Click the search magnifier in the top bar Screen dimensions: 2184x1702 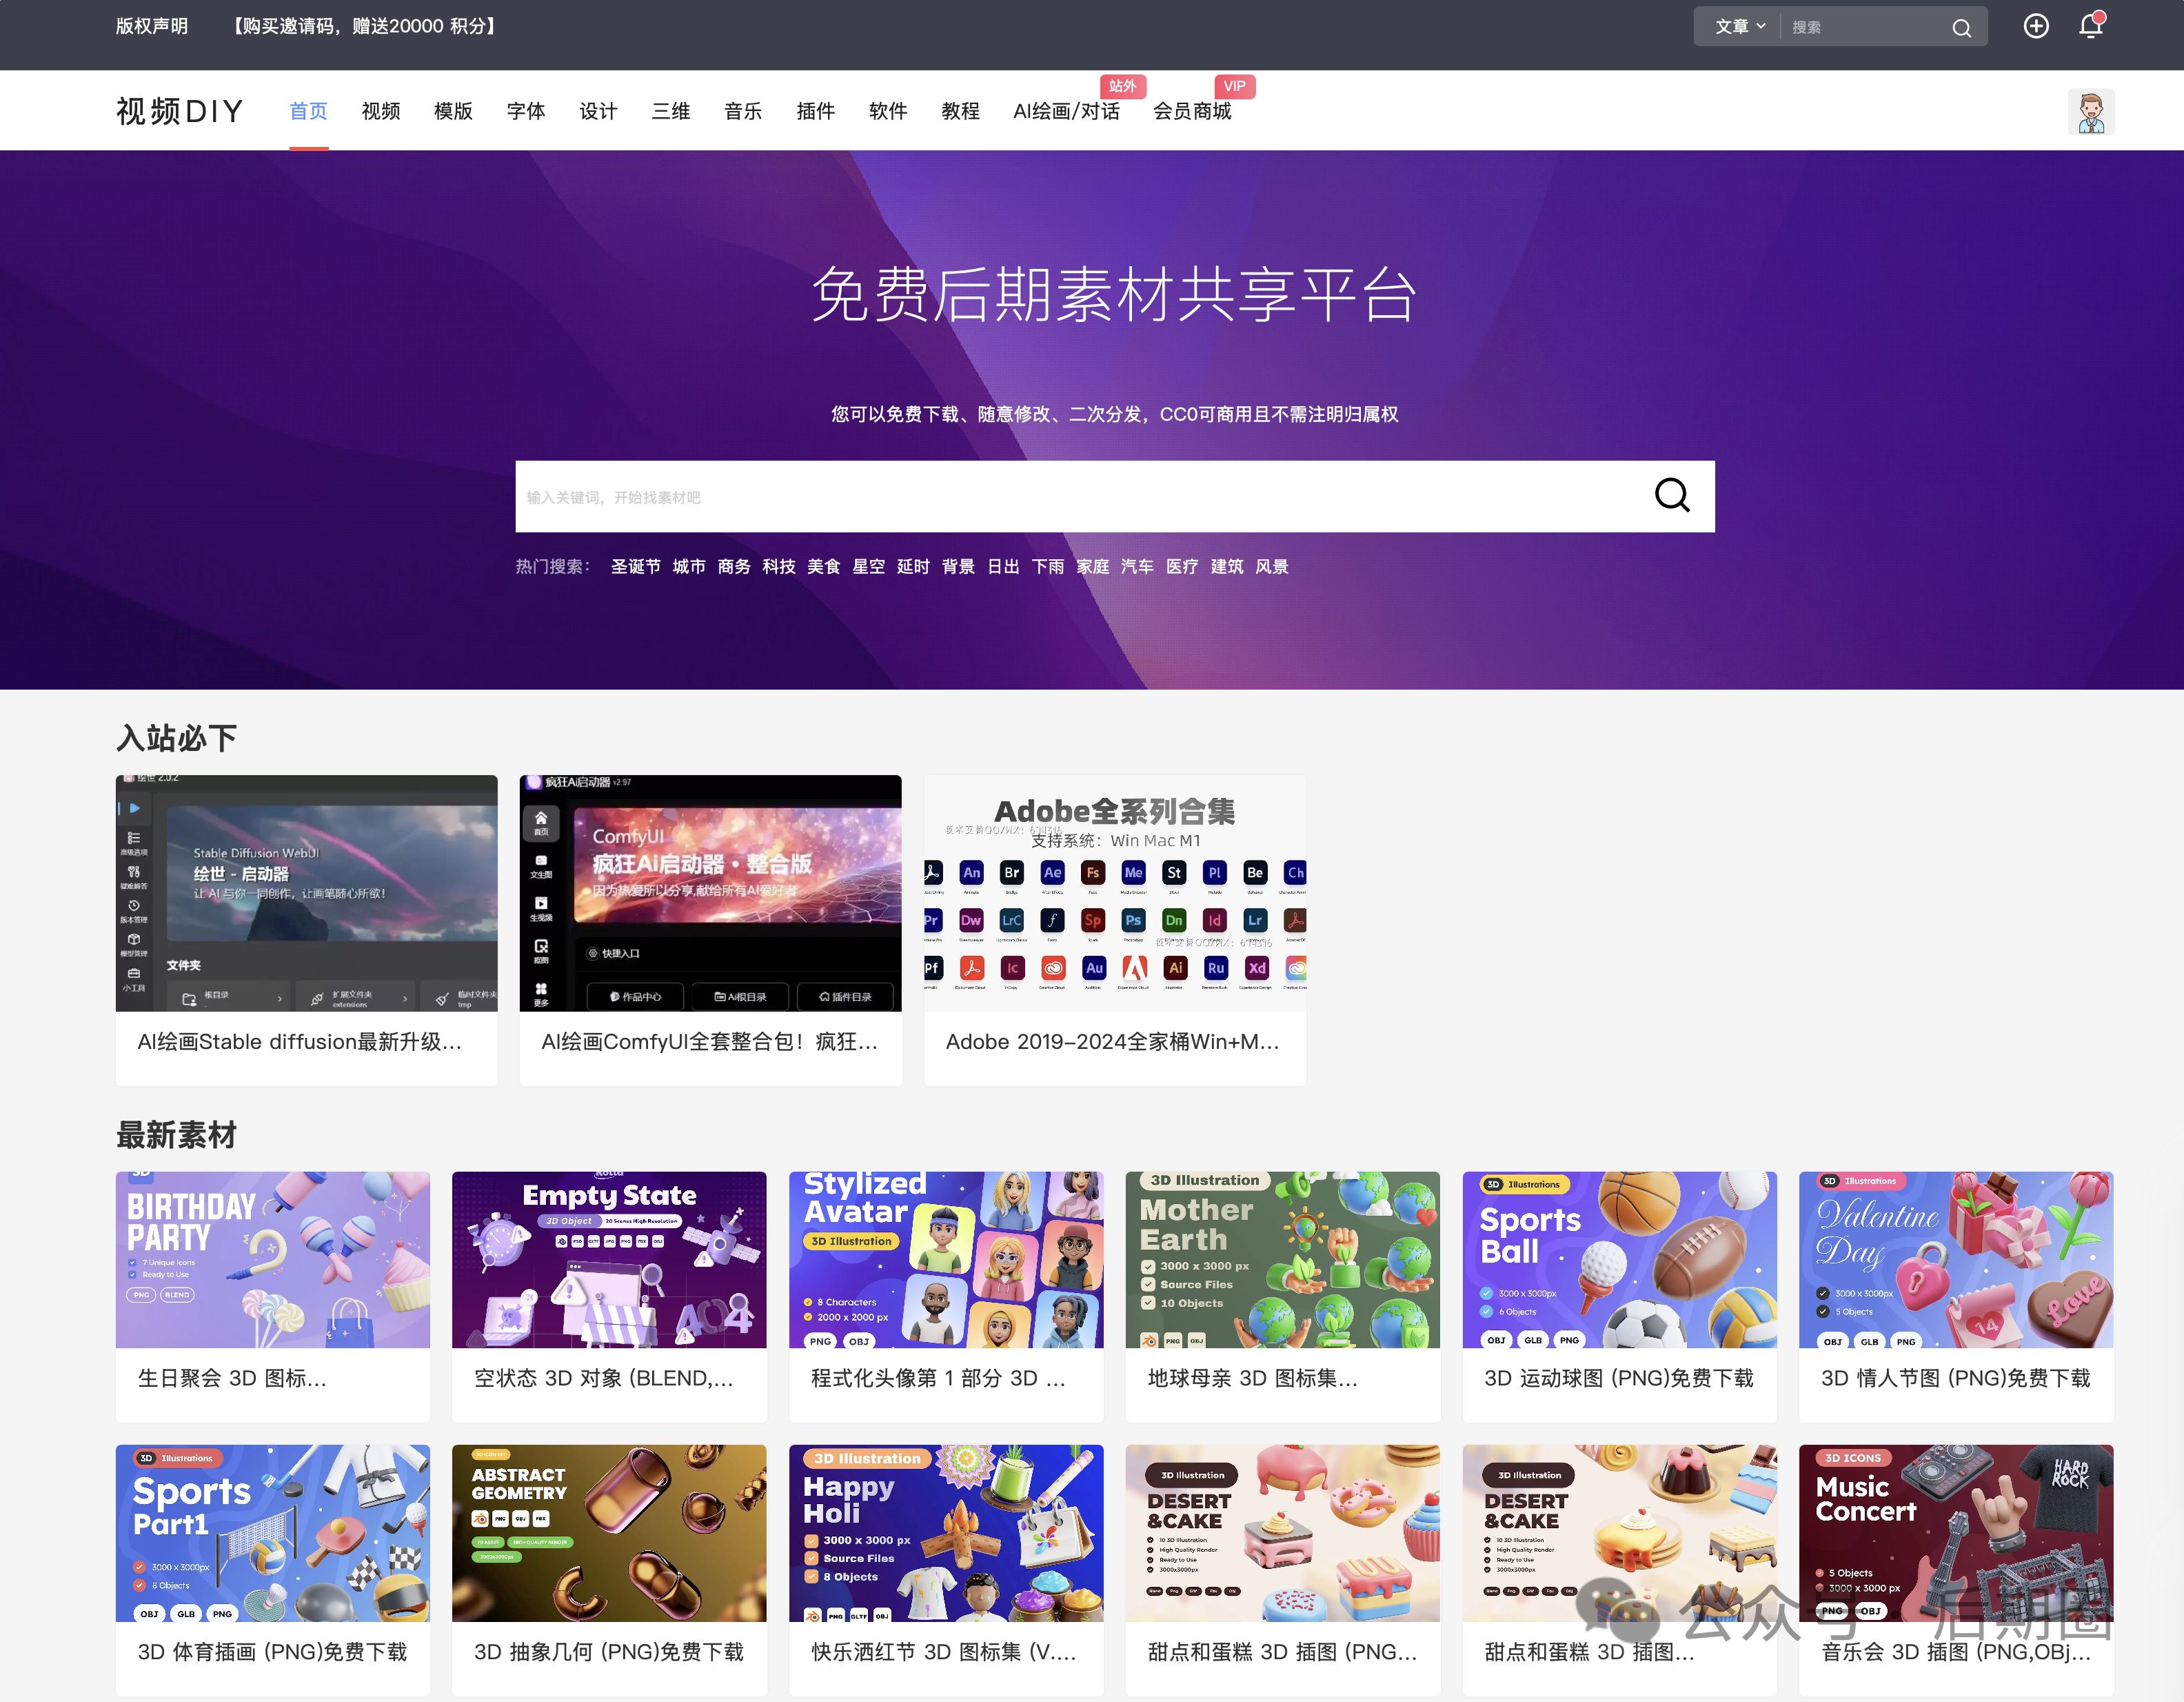tap(1961, 28)
